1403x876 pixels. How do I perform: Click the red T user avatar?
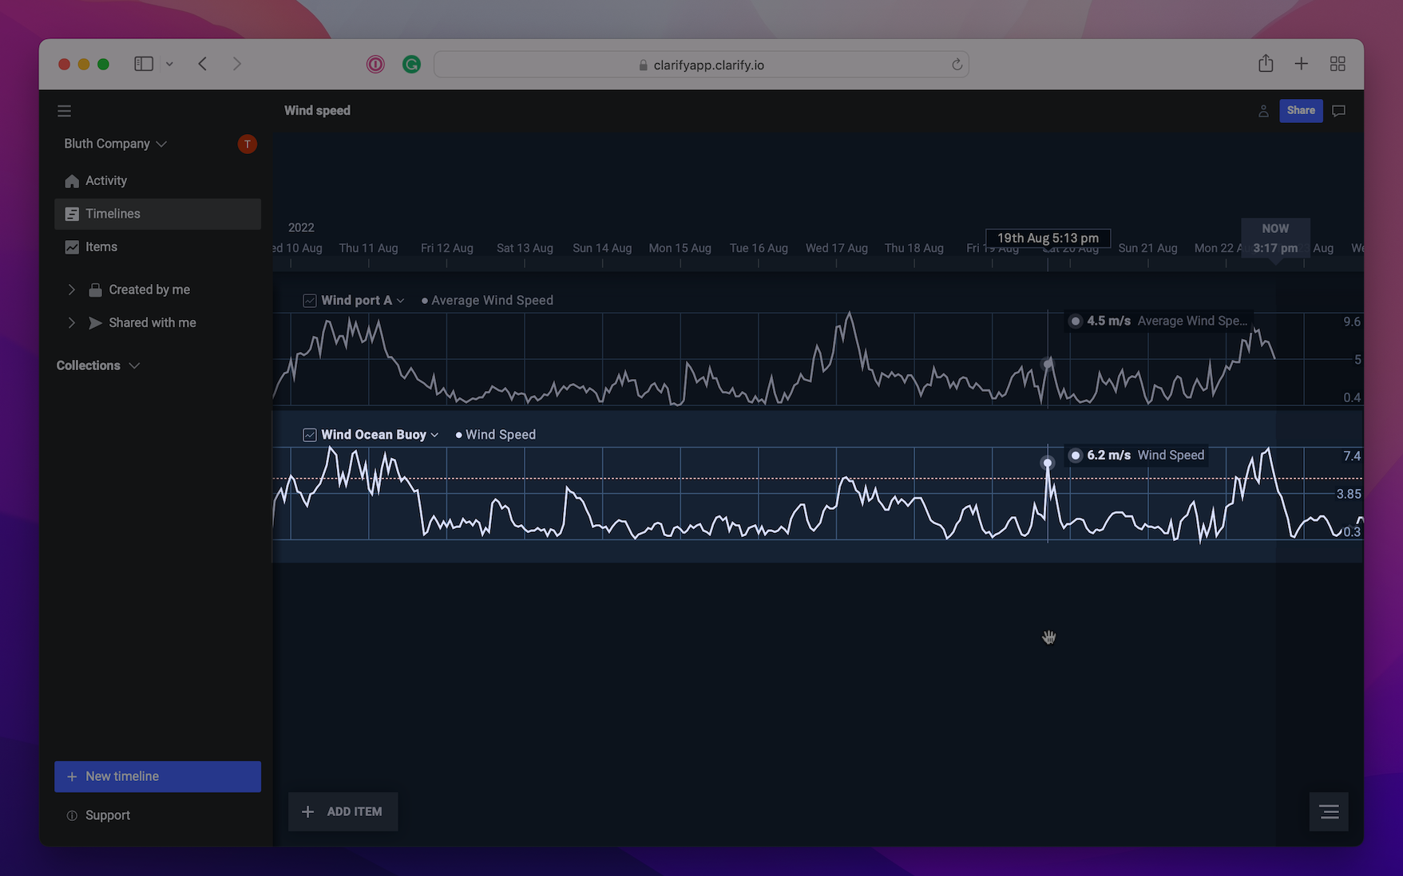(248, 144)
